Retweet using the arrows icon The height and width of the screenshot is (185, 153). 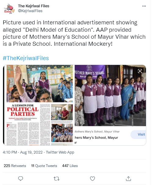(x=56, y=179)
